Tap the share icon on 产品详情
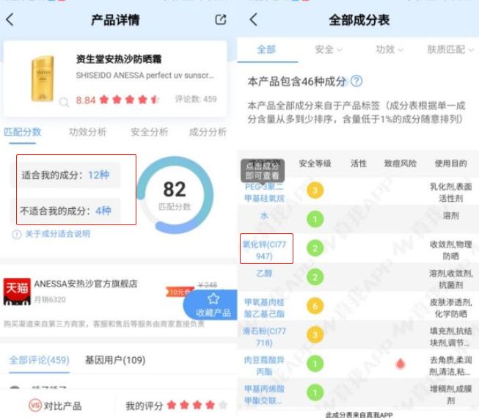This screenshot has height=418, width=479. point(221,20)
